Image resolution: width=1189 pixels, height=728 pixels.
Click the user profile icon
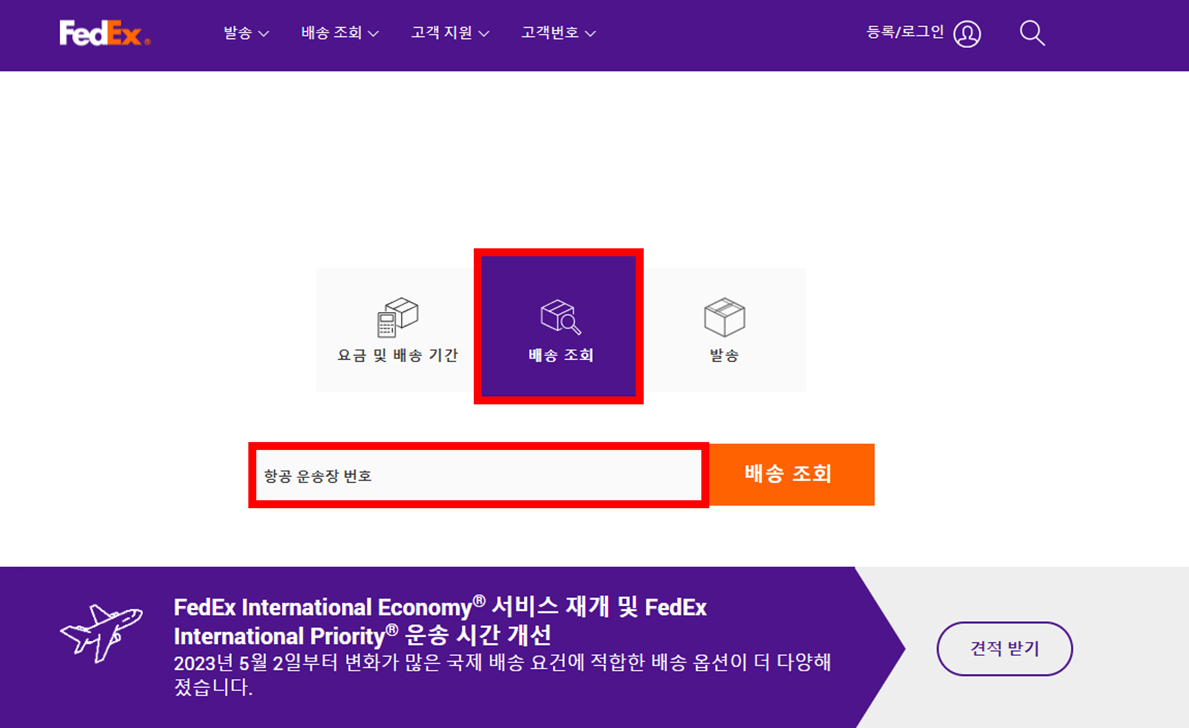point(967,34)
